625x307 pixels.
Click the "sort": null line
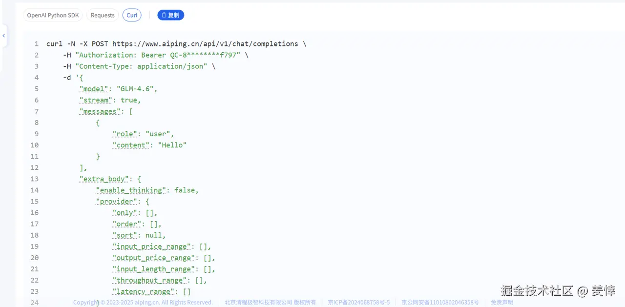click(x=139, y=235)
